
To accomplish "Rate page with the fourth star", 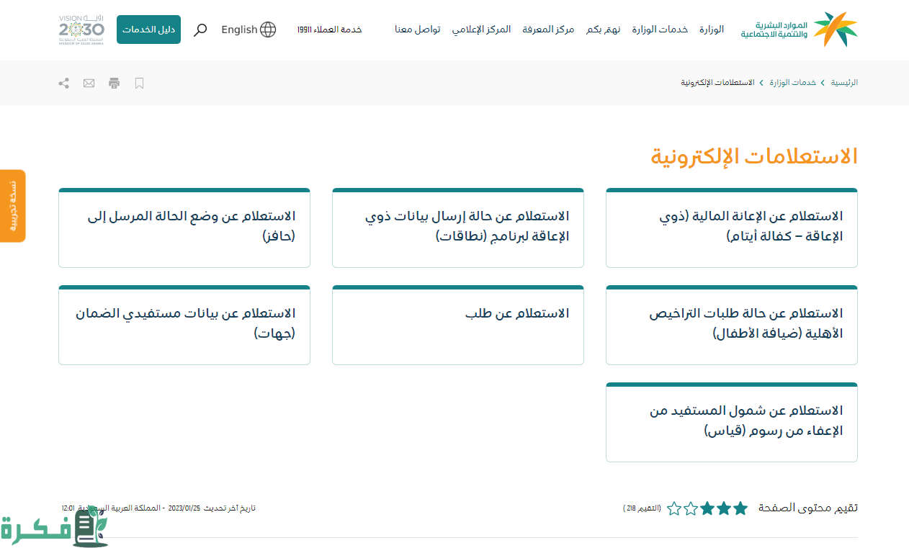I will 691,508.
